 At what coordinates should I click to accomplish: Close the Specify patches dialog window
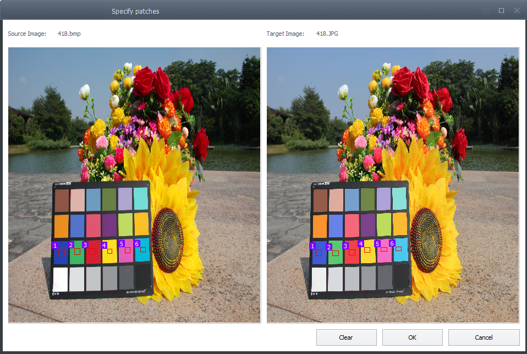516,11
